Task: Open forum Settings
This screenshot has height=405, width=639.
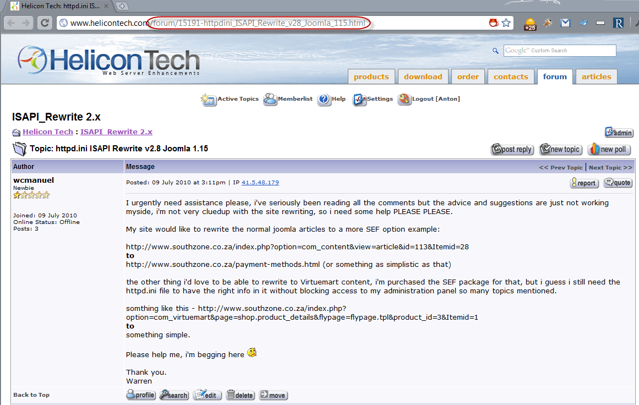Action: pos(373,99)
